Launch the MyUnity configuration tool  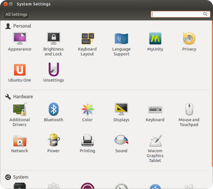[155, 42]
